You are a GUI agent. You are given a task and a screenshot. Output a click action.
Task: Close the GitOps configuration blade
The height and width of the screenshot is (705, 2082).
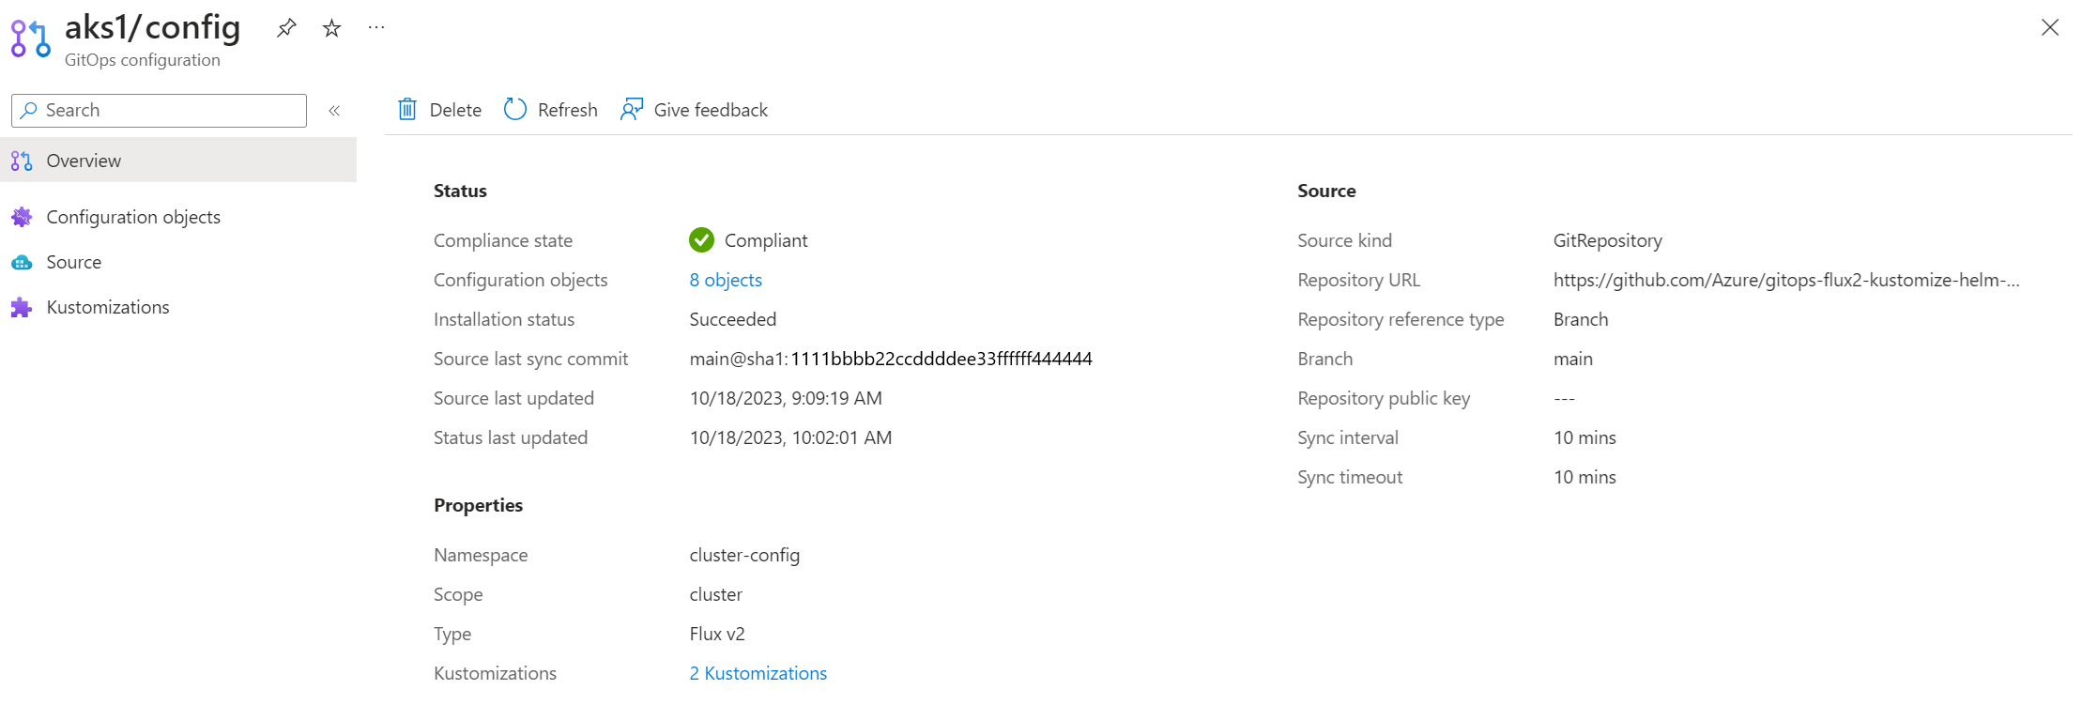pyautogui.click(x=2050, y=28)
